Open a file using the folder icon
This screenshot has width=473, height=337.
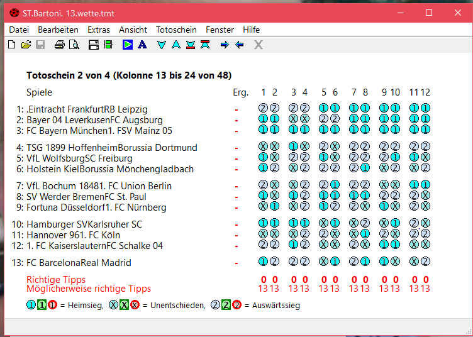point(26,45)
